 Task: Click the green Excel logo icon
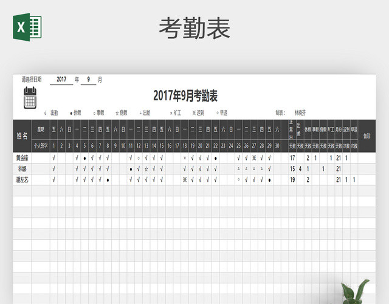tap(27, 27)
